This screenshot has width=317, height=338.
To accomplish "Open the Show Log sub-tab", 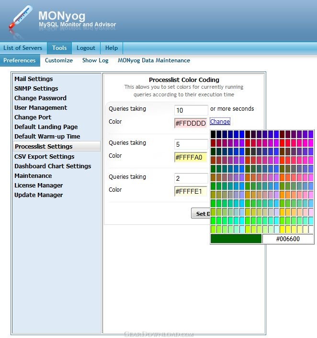I will click(95, 60).
